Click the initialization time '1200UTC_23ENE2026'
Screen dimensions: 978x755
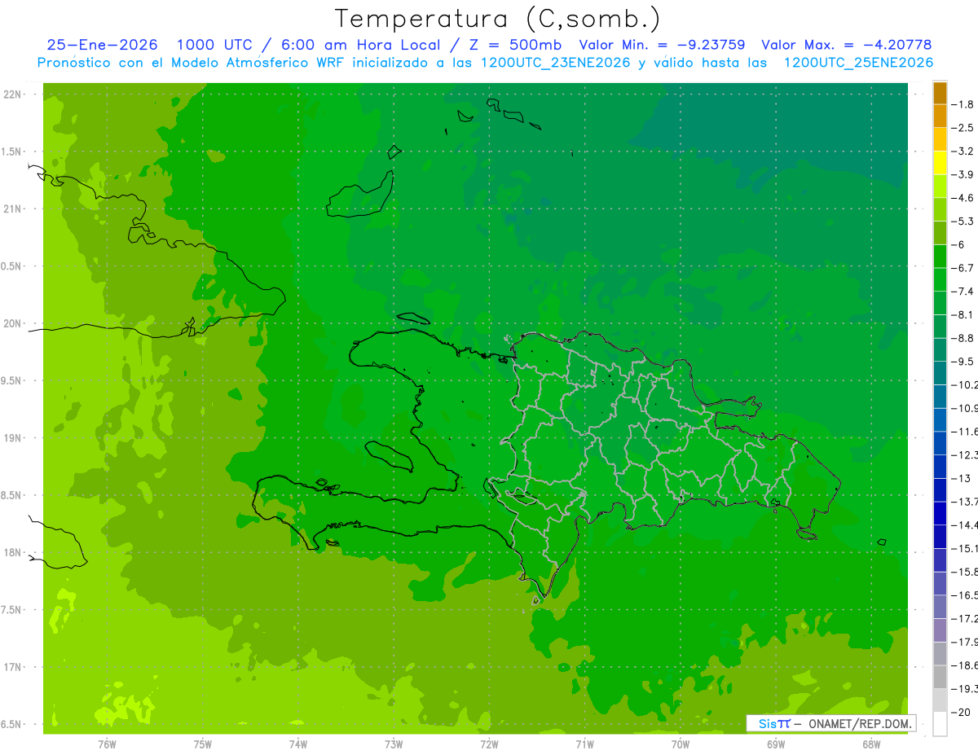coord(555,63)
